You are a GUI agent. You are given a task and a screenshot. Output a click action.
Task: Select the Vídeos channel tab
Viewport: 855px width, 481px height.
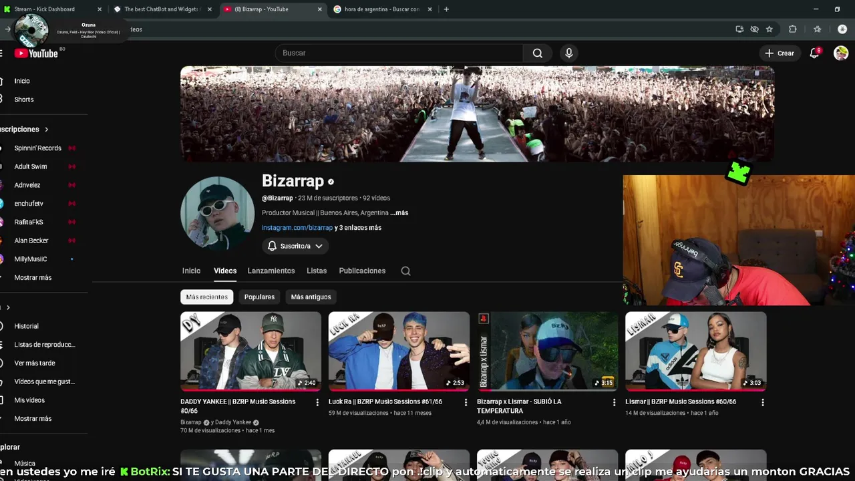[225, 271]
